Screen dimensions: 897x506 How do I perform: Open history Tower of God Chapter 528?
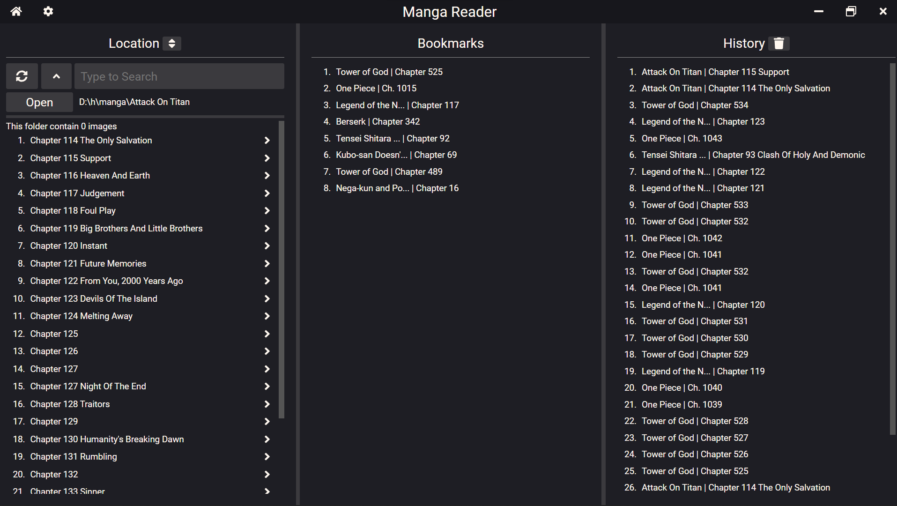click(x=695, y=421)
